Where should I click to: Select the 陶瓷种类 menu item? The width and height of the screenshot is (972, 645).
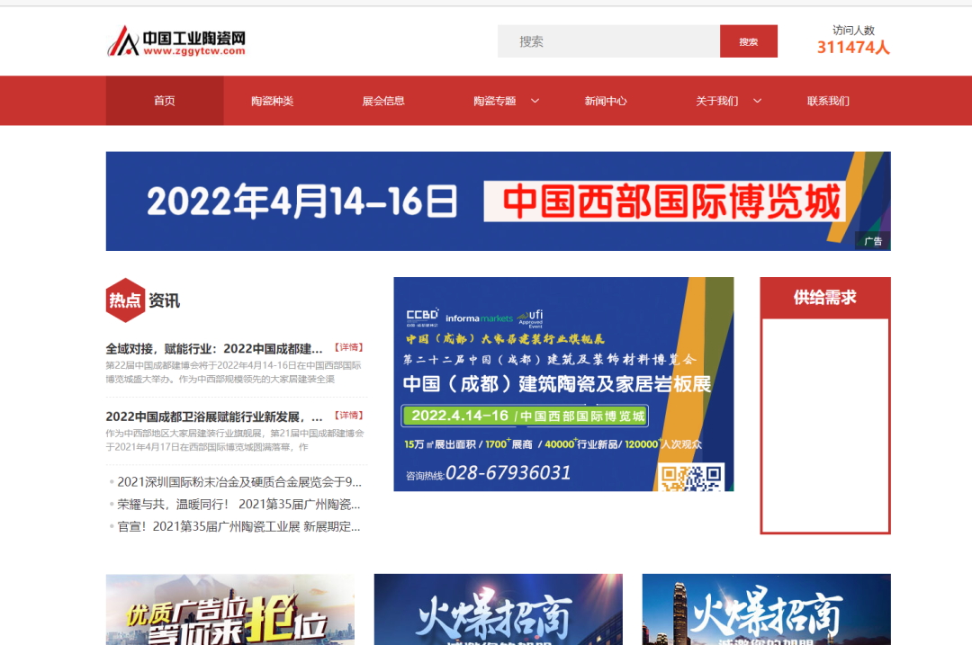[271, 101]
